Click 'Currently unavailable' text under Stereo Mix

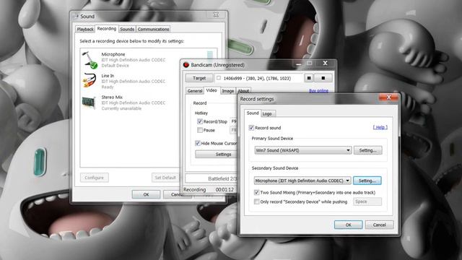(x=121, y=108)
